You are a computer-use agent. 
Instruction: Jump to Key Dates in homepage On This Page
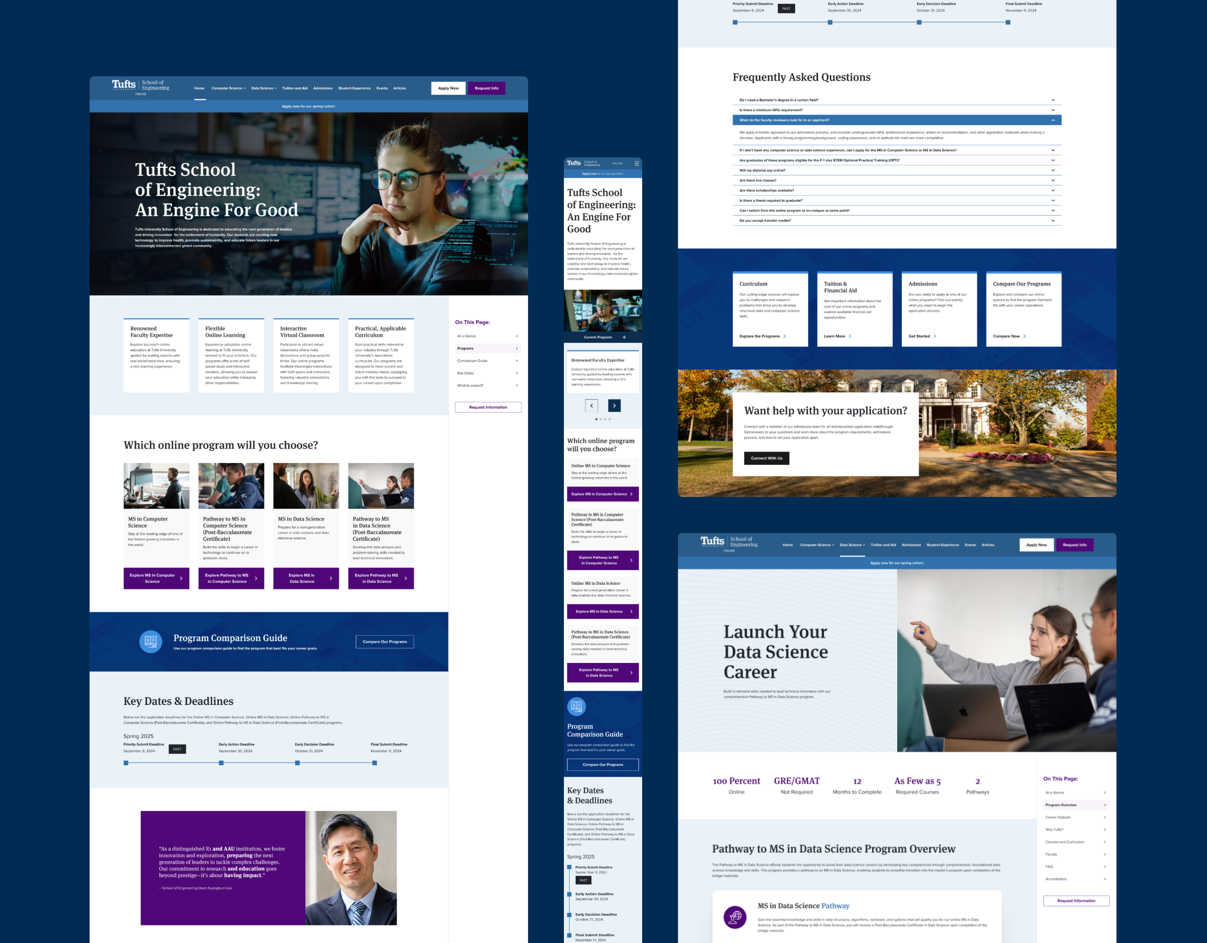tap(488, 373)
